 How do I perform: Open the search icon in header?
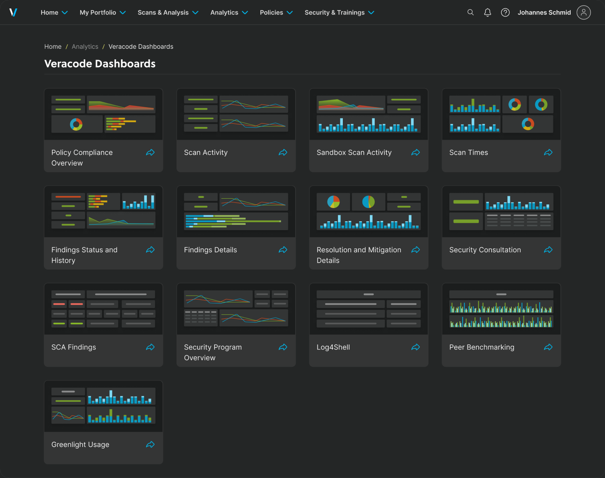[x=470, y=12]
